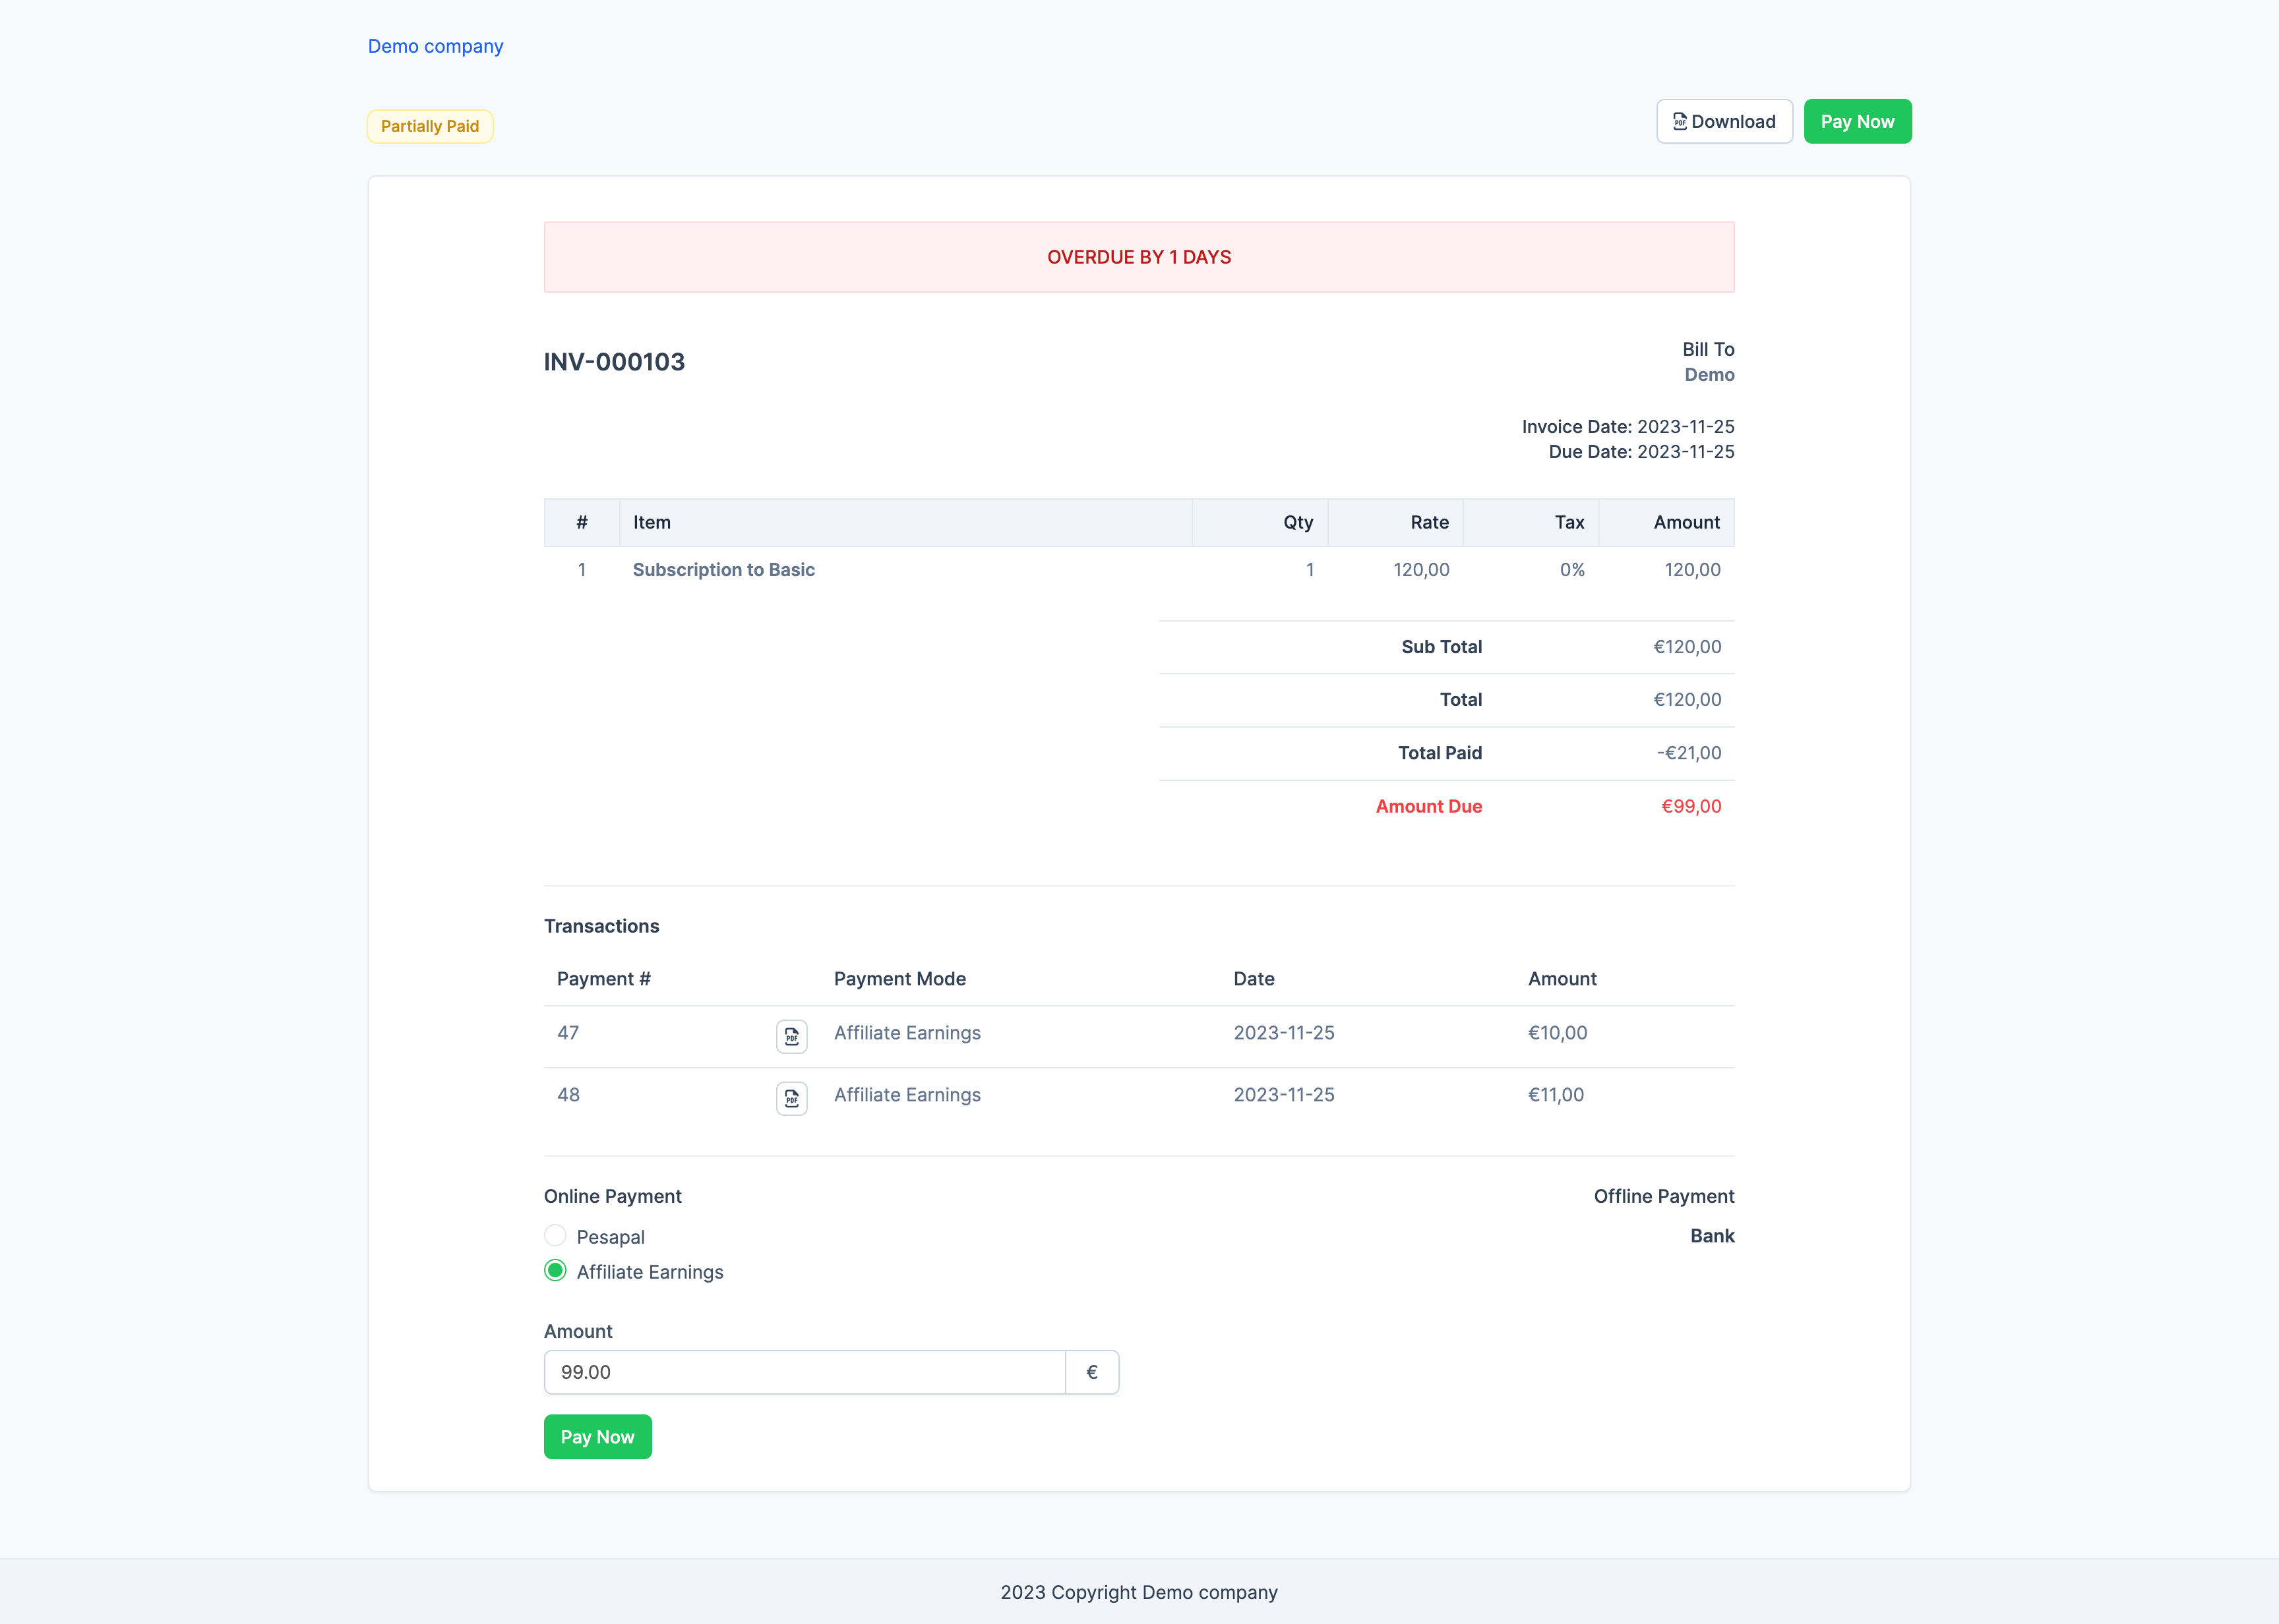The width and height of the screenshot is (2279, 1624).
Task: Click the Transactions heading
Action: point(601,926)
